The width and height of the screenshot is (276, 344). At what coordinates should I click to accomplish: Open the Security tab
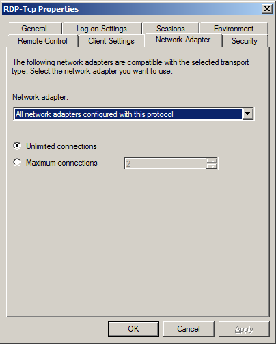click(x=245, y=41)
